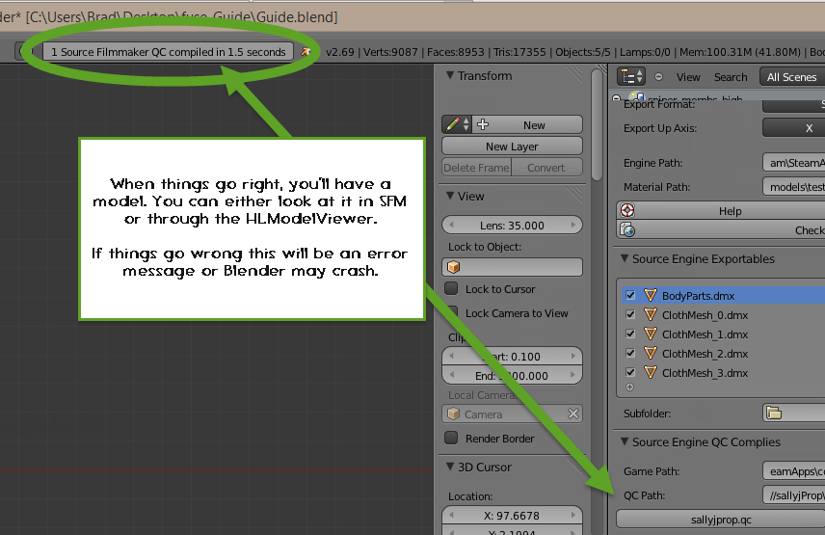Increase Lens value with right arrow

[573, 226]
